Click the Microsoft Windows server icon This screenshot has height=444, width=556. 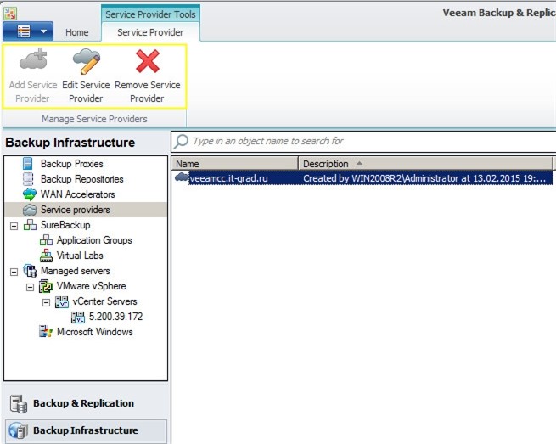(x=46, y=332)
